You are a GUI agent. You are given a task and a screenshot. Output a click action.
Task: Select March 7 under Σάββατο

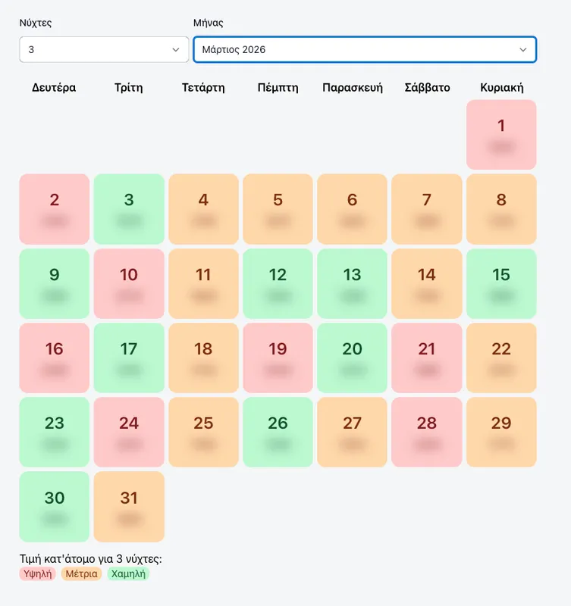coord(427,208)
